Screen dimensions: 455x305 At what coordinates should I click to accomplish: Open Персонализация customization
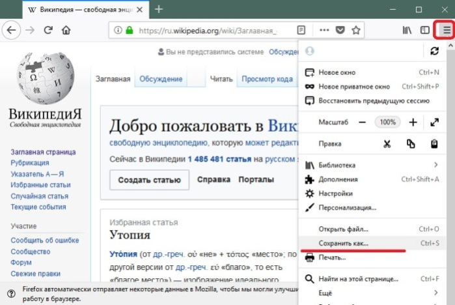pyautogui.click(x=372, y=208)
